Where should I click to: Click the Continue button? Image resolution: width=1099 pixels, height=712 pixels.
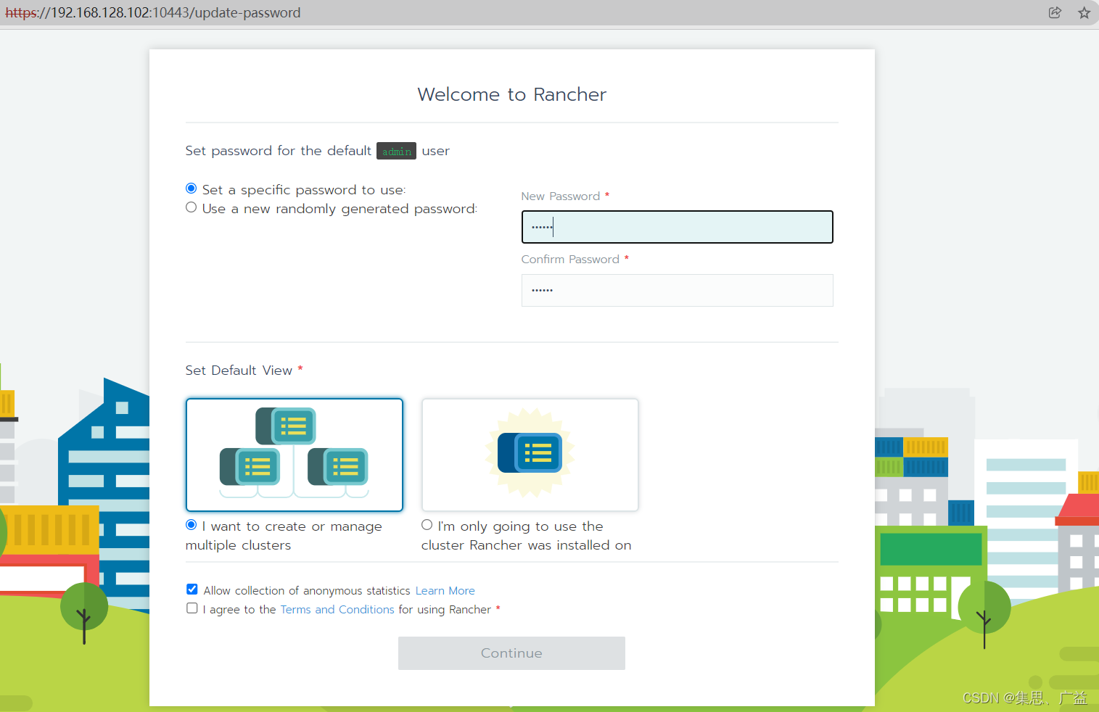pyautogui.click(x=511, y=653)
